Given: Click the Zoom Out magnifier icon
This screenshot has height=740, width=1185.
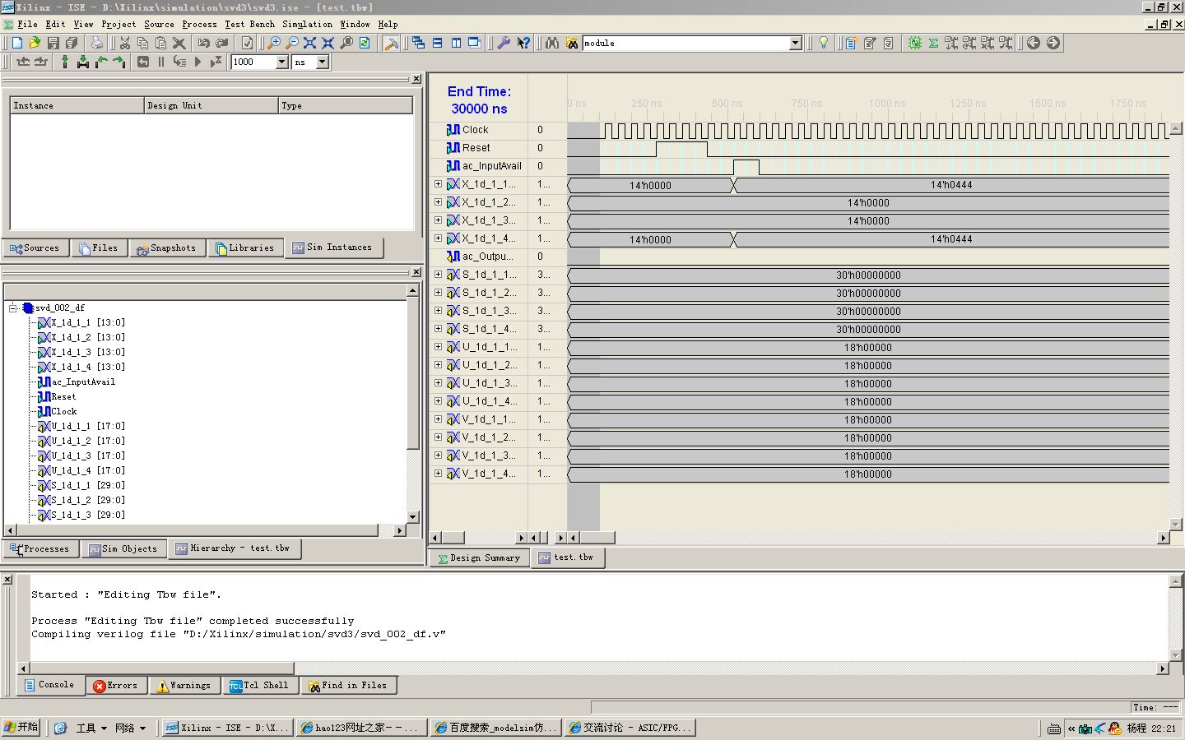Looking at the screenshot, I should tap(291, 43).
